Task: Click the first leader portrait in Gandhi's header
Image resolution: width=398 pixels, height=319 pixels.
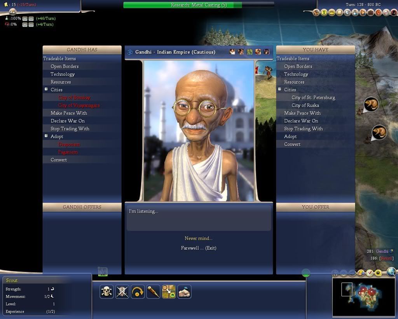Action: pyautogui.click(x=232, y=52)
